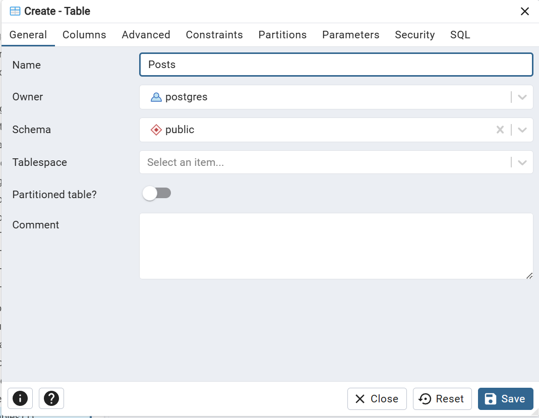Viewport: 539px width, 418px height.
Task: Click the 'Owner' field label
Action: coord(28,97)
